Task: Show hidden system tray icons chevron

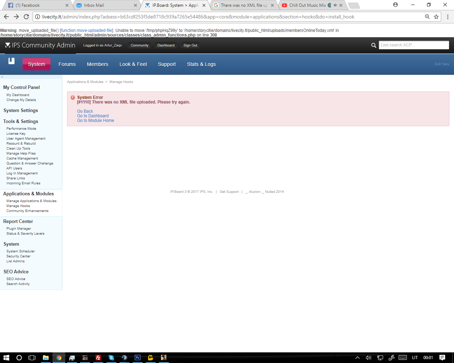Action: pos(358,358)
